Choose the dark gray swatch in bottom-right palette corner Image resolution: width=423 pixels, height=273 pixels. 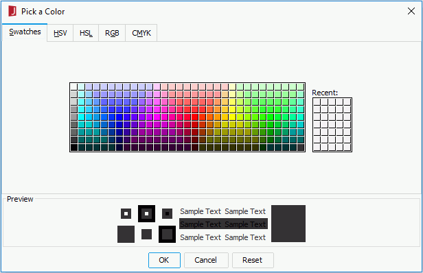coord(301,147)
